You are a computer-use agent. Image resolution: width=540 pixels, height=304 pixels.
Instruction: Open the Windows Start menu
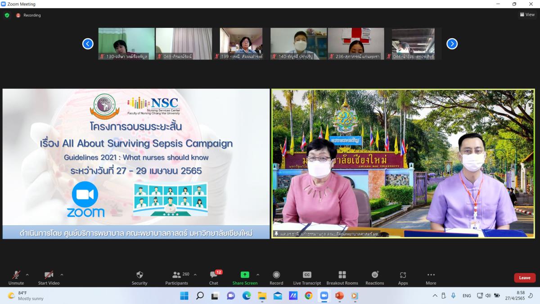point(184,296)
